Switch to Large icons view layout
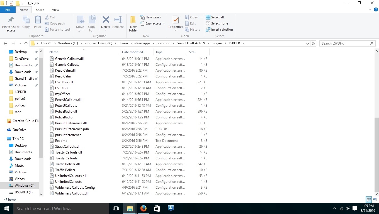 (375, 200)
